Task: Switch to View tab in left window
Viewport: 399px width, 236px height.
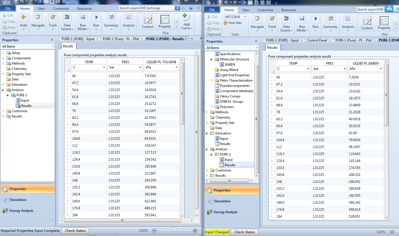Action: coord(41,9)
